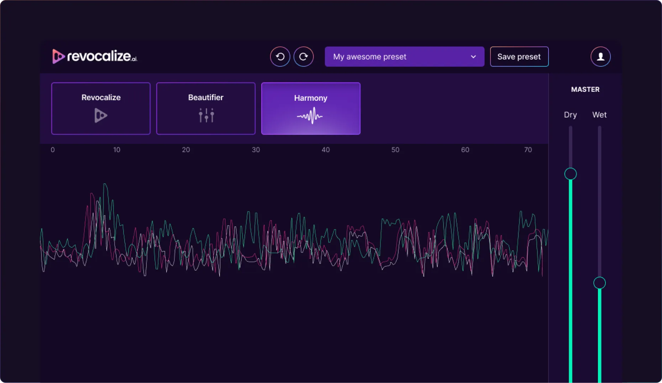The width and height of the screenshot is (662, 383).
Task: Click the undo arrow icon
Action: tap(280, 56)
